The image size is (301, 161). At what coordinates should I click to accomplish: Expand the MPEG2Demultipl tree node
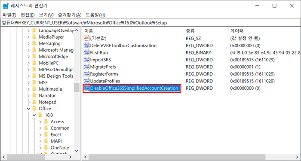28,70
